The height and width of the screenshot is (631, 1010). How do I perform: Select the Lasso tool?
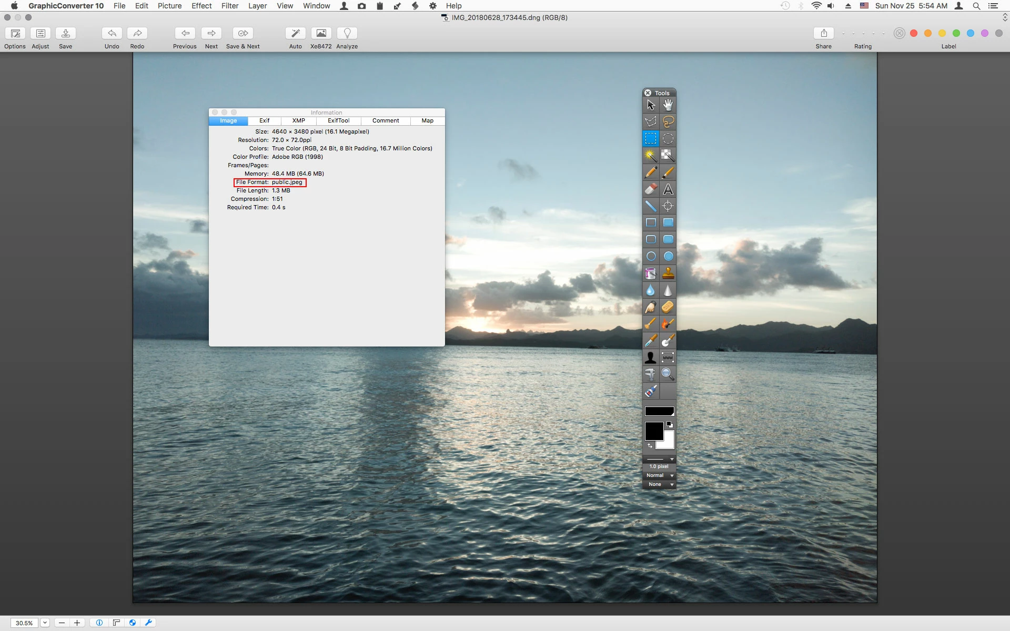(x=668, y=121)
